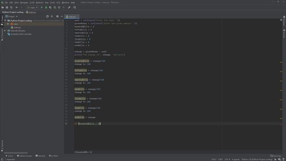Click the Concurrency diagram toolbar icon
Image resolution: width=286 pixels, height=161 pixels.
[59, 8]
